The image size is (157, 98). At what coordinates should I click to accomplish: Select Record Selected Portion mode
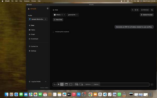[81, 84]
